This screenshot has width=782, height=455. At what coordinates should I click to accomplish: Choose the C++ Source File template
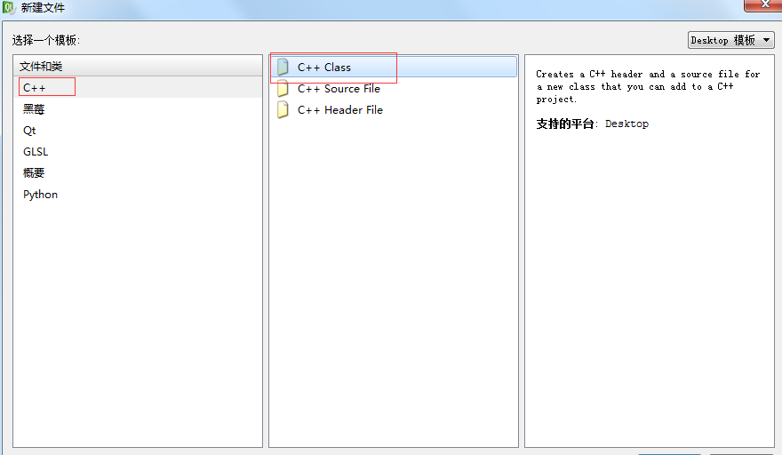coord(394,88)
